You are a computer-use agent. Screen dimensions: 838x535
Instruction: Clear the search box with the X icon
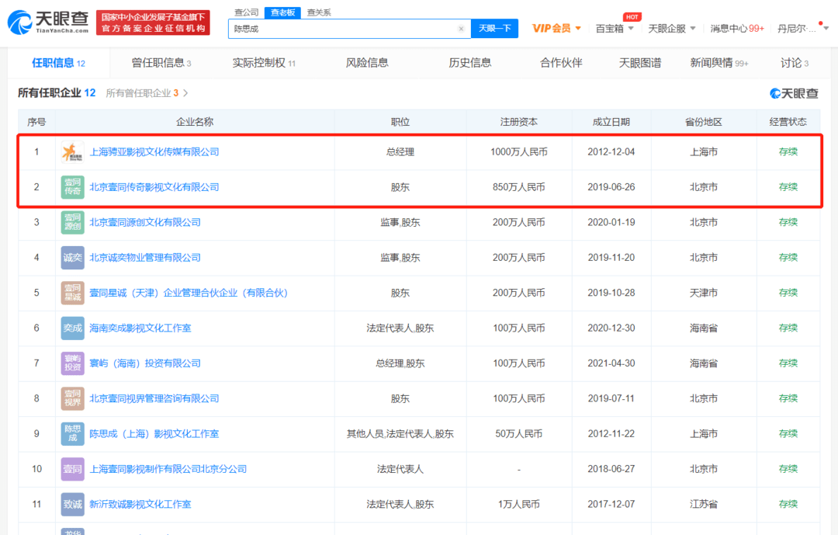(461, 29)
